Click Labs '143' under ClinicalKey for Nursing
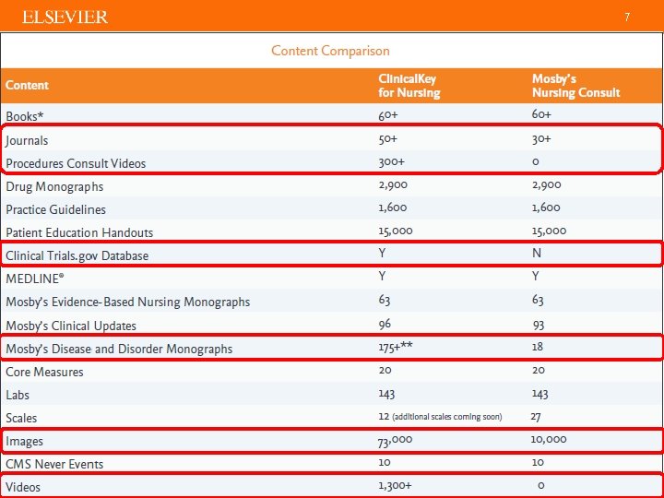This screenshot has width=664, height=498. tap(386, 394)
